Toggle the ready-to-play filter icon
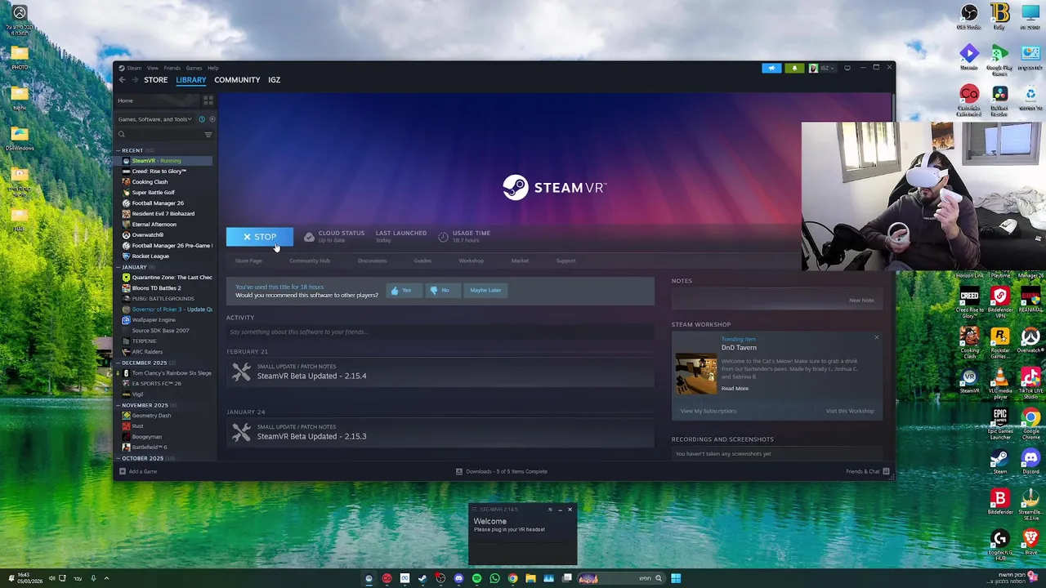 point(212,119)
